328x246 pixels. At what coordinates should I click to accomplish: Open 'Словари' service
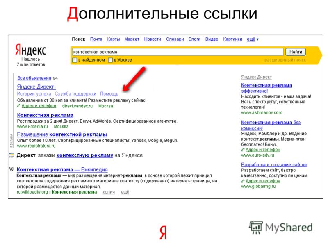175,39
